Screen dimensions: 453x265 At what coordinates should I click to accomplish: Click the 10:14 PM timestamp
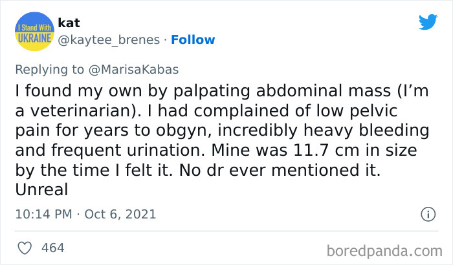[43, 214]
